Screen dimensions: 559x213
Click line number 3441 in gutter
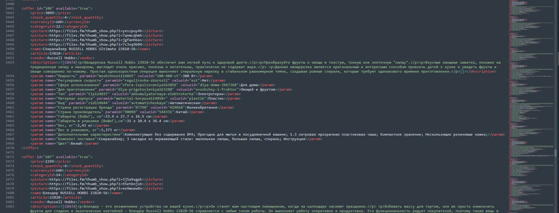(x=10, y=8)
